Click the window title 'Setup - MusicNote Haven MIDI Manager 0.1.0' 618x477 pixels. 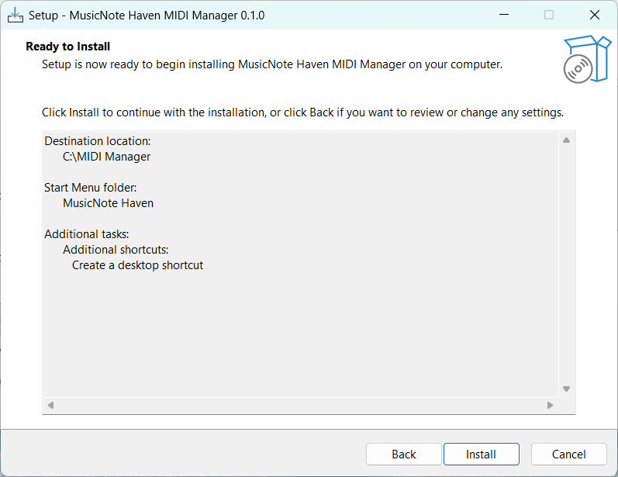(x=147, y=16)
